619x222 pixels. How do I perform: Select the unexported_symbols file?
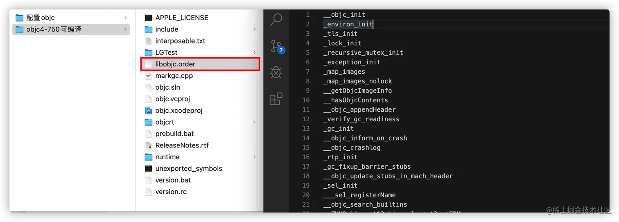188,168
